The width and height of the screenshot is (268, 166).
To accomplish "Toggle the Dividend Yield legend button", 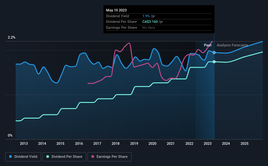I will click(x=23, y=157).
